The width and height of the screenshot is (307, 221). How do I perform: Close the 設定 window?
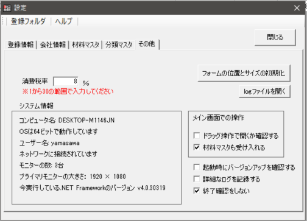(297, 8)
